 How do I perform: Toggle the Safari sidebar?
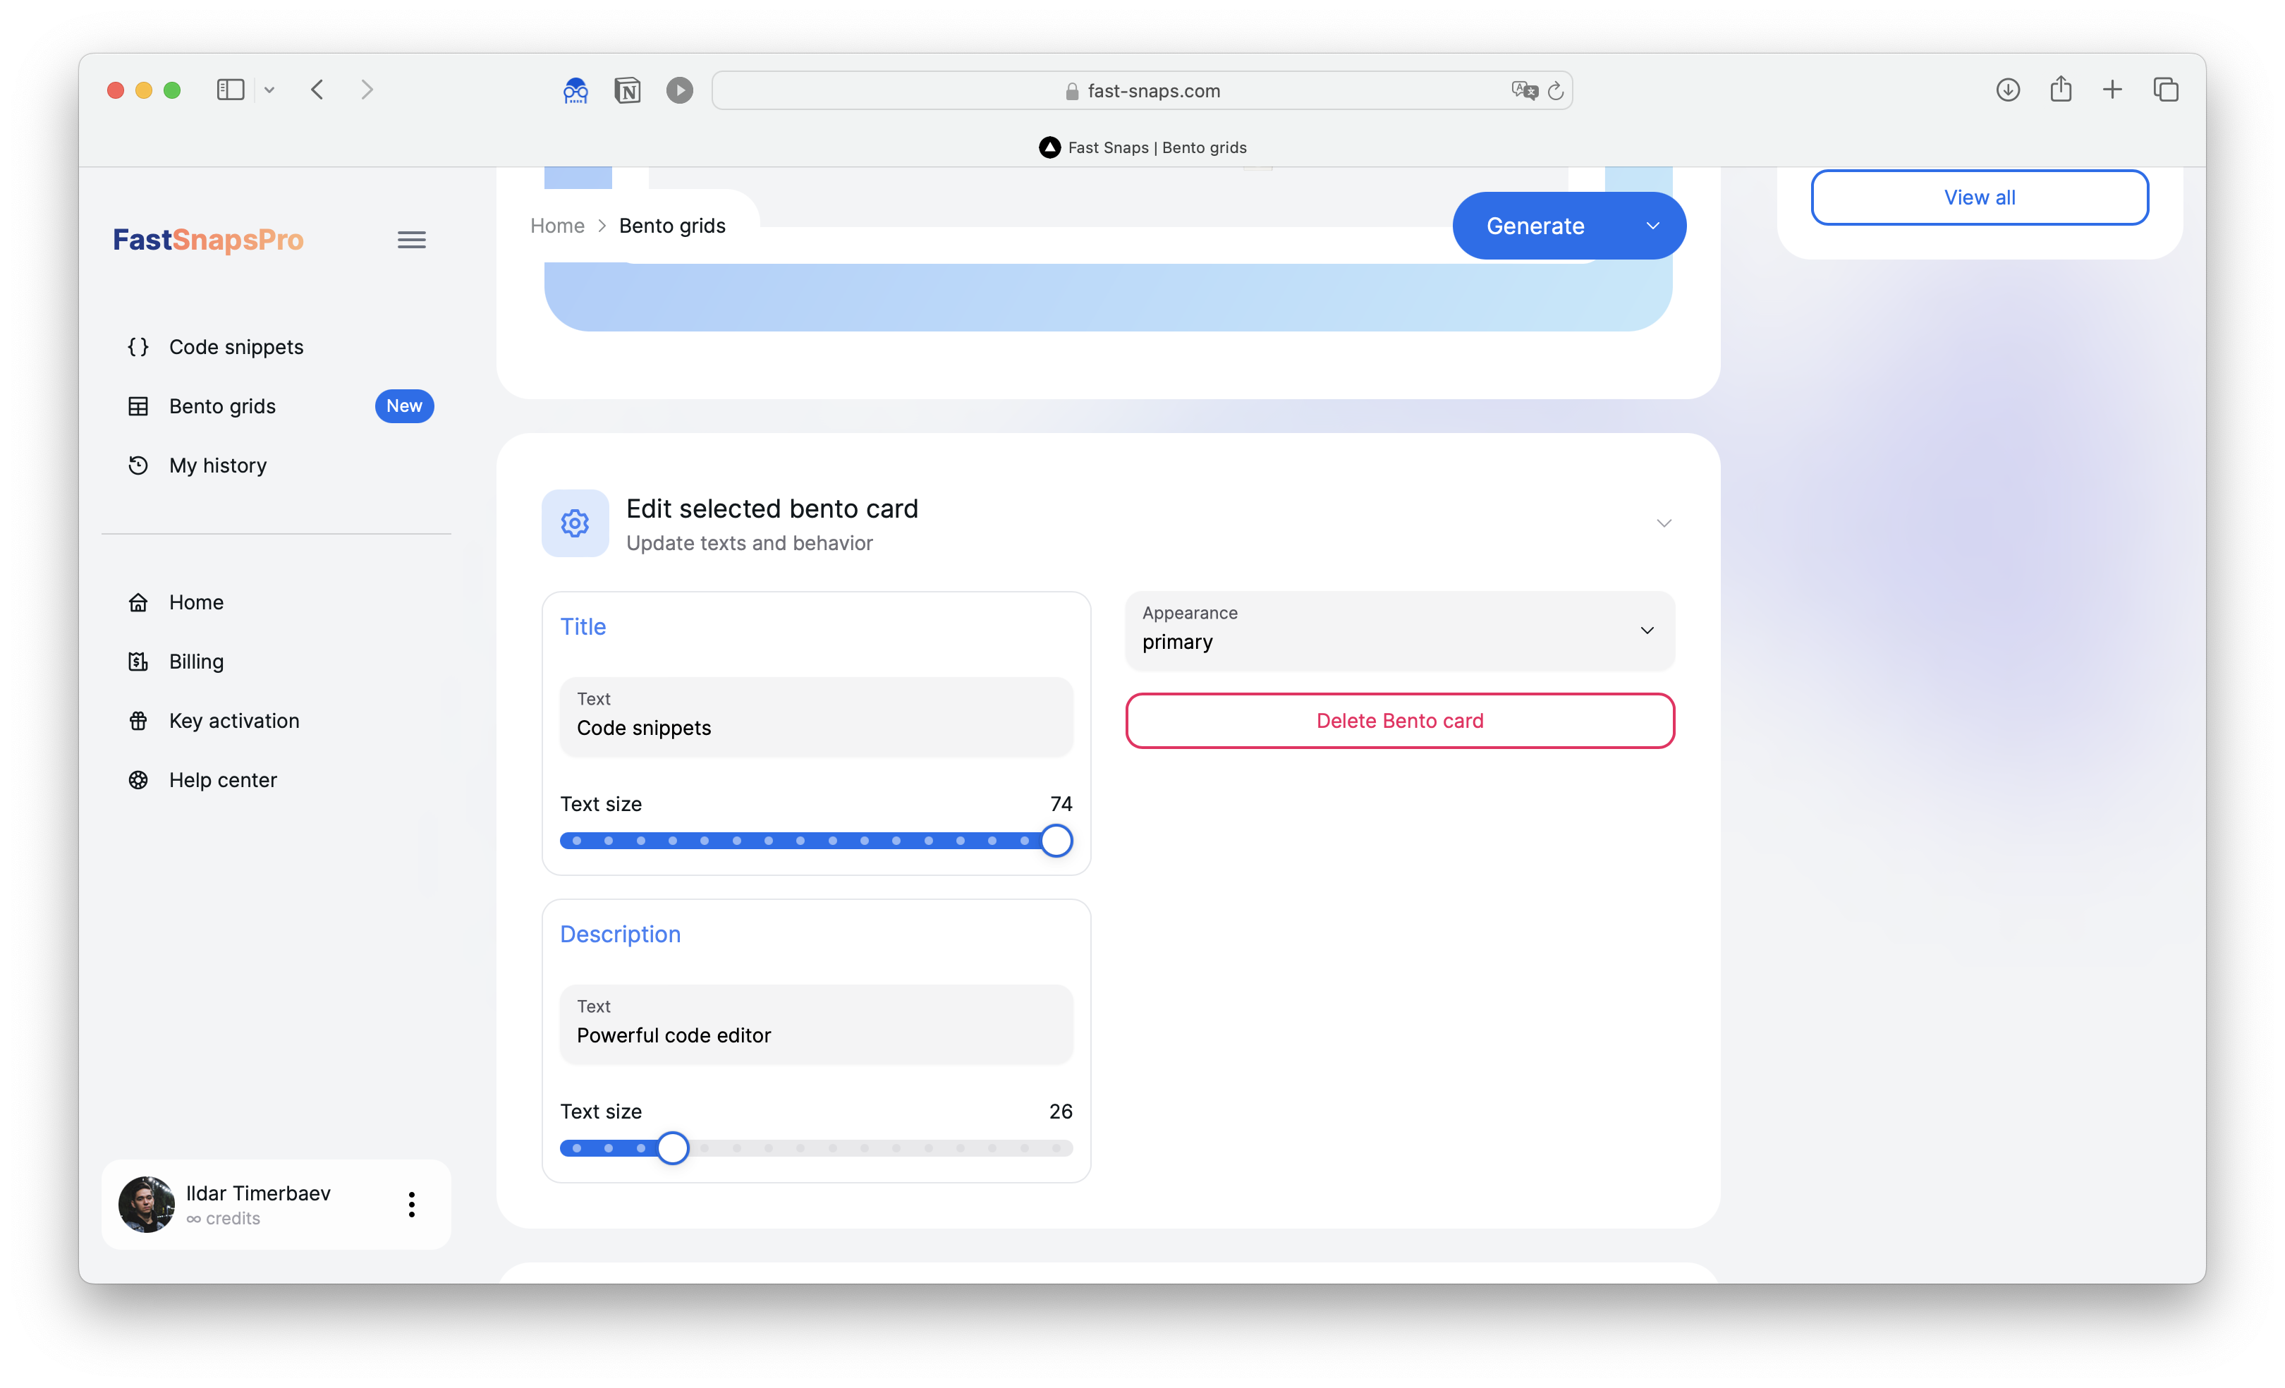point(230,90)
